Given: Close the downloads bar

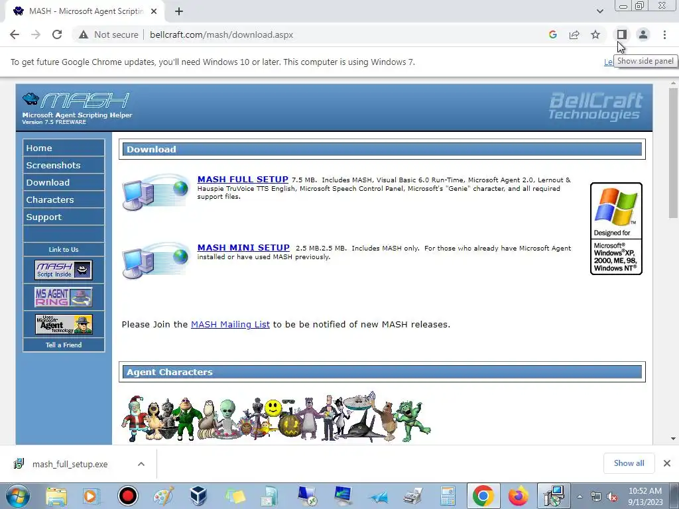Looking at the screenshot, I should tap(667, 463).
